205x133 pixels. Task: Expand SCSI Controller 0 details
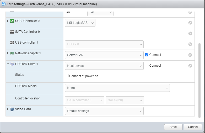click(8, 21)
